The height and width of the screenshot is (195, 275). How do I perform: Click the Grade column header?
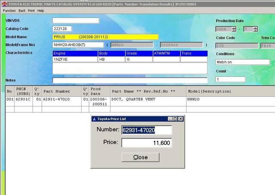coord(139,53)
